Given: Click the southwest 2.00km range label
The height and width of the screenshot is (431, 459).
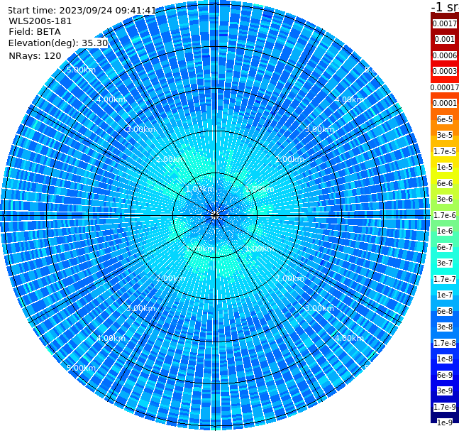Looking at the screenshot, I should (171, 278).
